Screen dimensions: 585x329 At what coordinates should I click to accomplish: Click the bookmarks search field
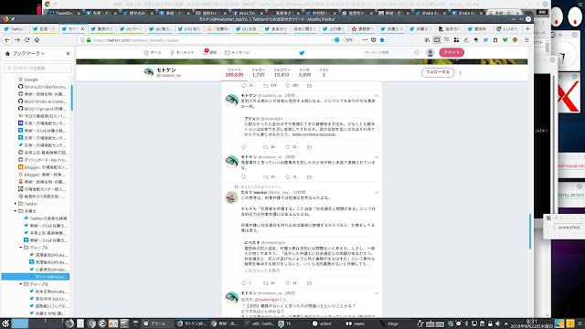point(37,68)
